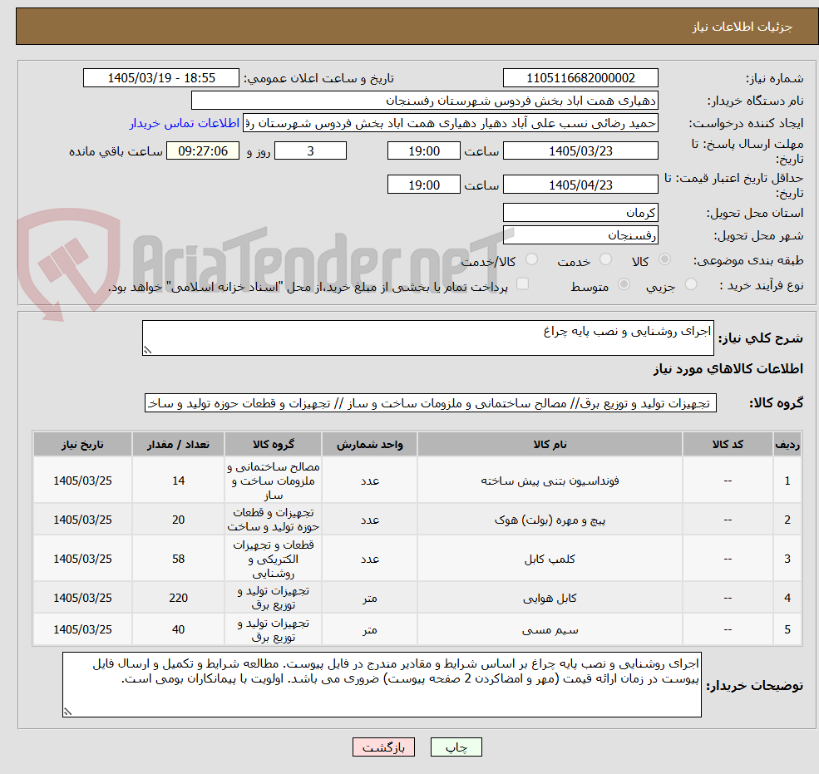The height and width of the screenshot is (774, 819).
Task: Click the response deadline time 19:00 field
Action: coord(423,151)
